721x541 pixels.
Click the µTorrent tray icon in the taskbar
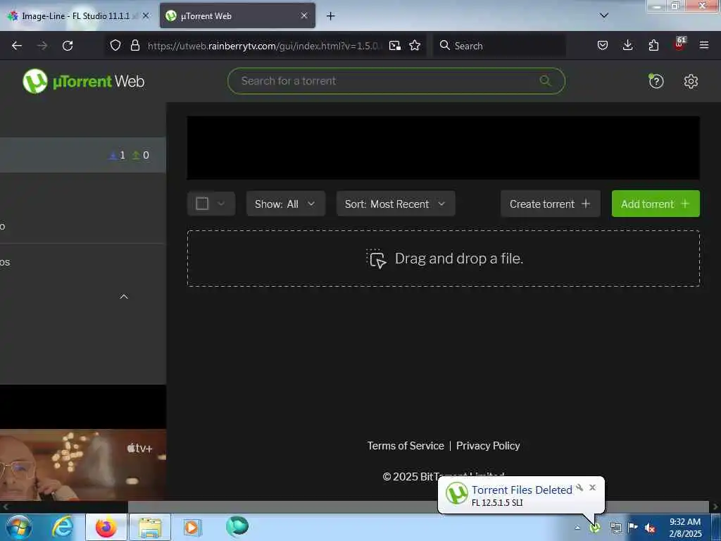594,528
